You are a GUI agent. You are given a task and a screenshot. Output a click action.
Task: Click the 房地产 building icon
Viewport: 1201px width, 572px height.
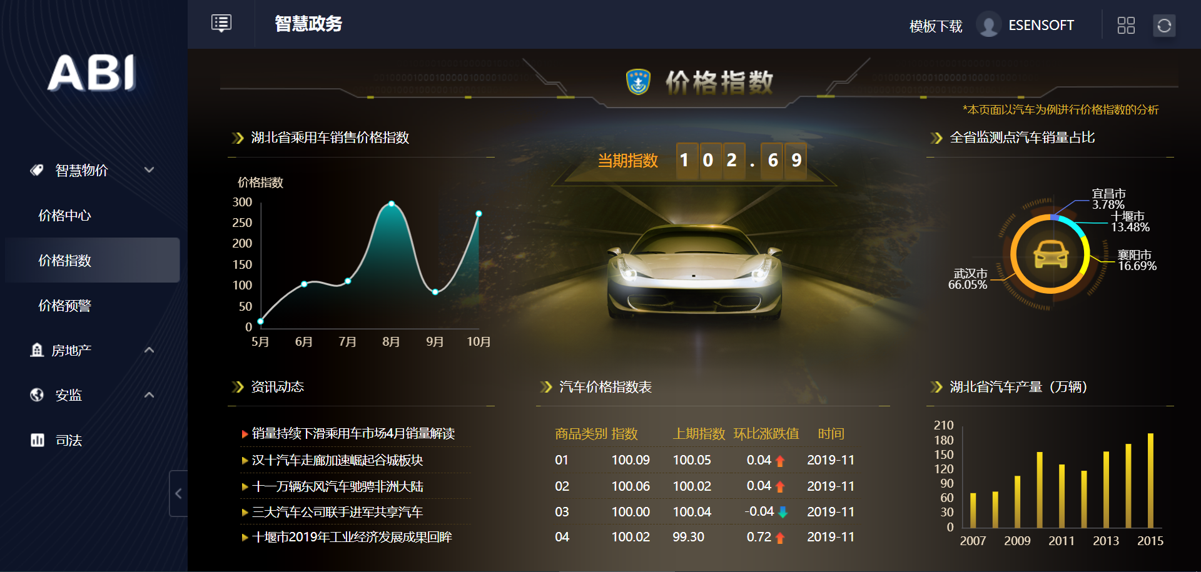coord(36,349)
